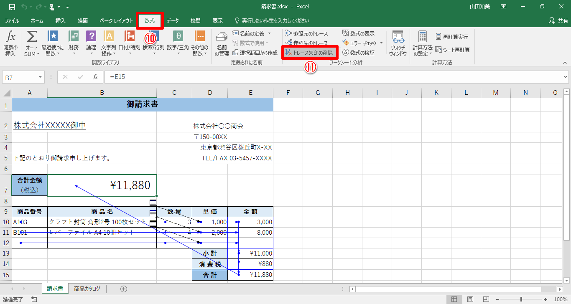The height and width of the screenshot is (304, 571).
Task: Click 関数の挿入 fx button in the ribbon
Action: click(10, 44)
